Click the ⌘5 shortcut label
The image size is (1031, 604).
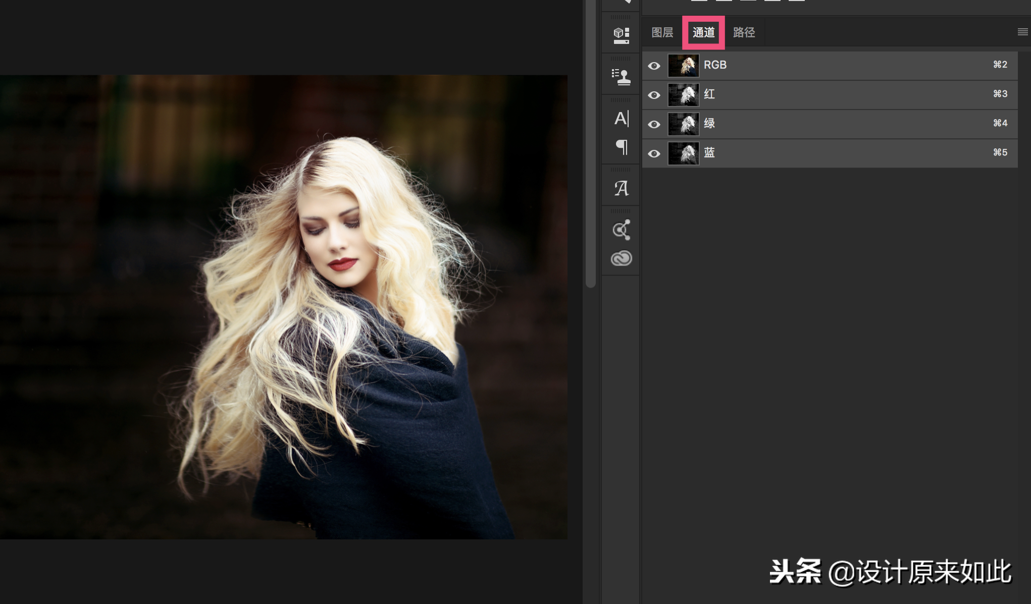pyautogui.click(x=1000, y=152)
